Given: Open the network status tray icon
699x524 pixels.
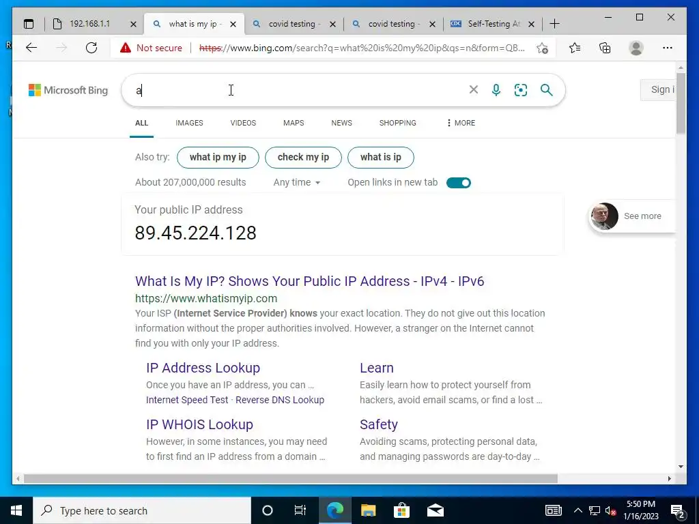Looking at the screenshot, I should [x=595, y=511].
